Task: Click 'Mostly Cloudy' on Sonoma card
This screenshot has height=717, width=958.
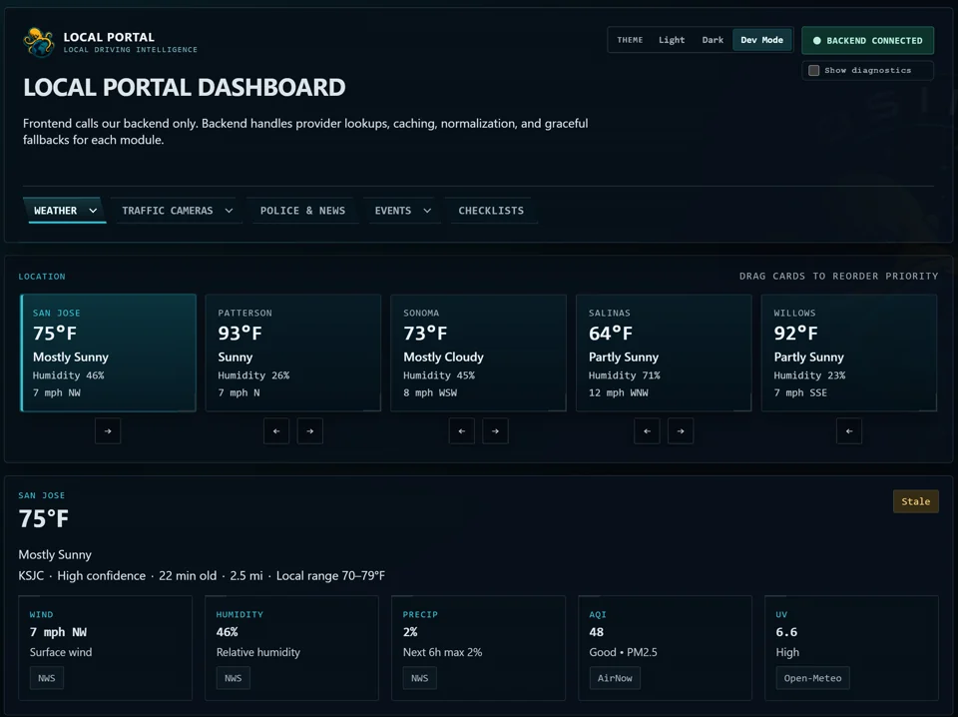Action: click(443, 357)
